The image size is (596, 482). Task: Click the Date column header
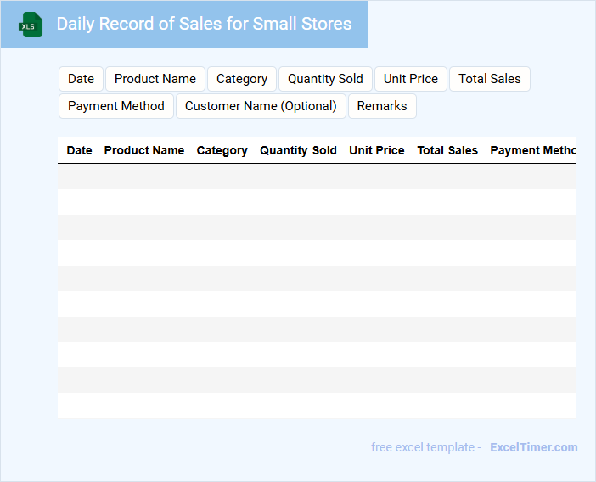tap(79, 150)
